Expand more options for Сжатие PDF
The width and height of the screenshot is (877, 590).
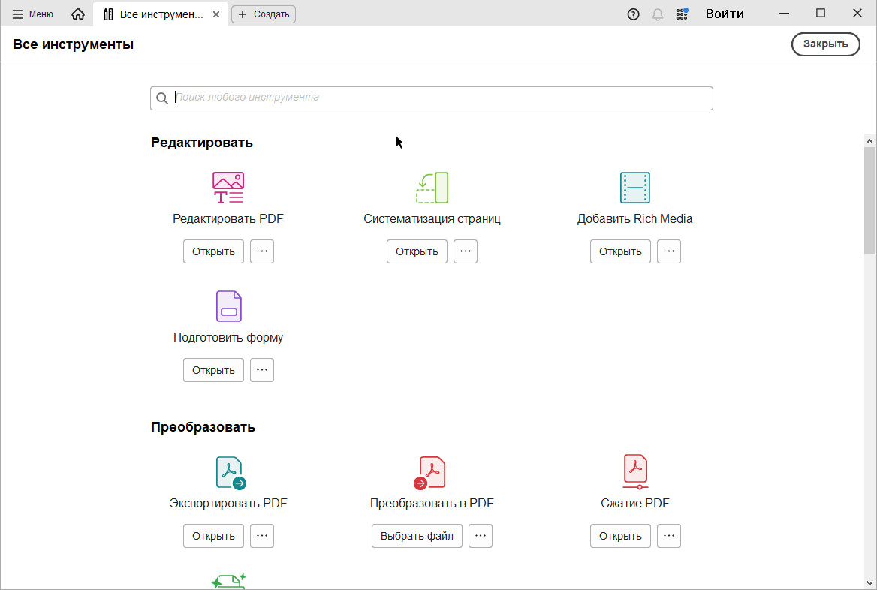point(669,536)
